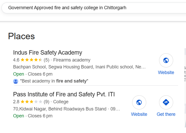The width and height of the screenshot is (186, 133).
Task: Click the Kidwai Nagar address line
Action: pos(66,109)
